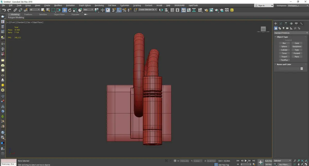Switch to the Object Paint ribbon tab
The width and height of the screenshot is (309, 166).
coord(59,15)
